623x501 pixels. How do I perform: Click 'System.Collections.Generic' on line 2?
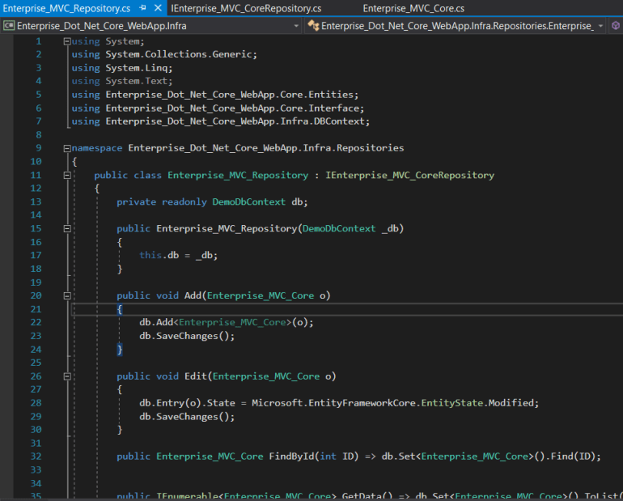[x=179, y=54]
